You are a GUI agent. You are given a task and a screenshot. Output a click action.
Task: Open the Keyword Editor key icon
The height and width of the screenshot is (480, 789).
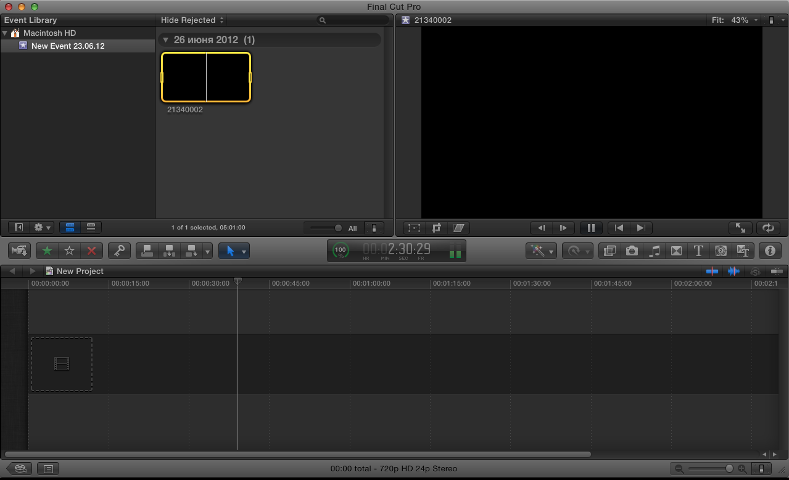coord(119,250)
